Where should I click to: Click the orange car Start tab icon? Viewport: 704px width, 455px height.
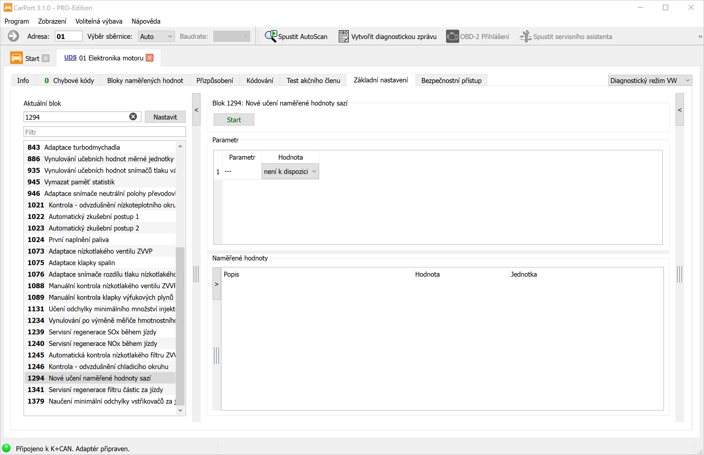point(16,58)
